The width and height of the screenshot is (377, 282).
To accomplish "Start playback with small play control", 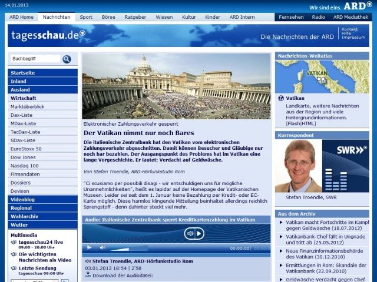I will coord(89,247).
